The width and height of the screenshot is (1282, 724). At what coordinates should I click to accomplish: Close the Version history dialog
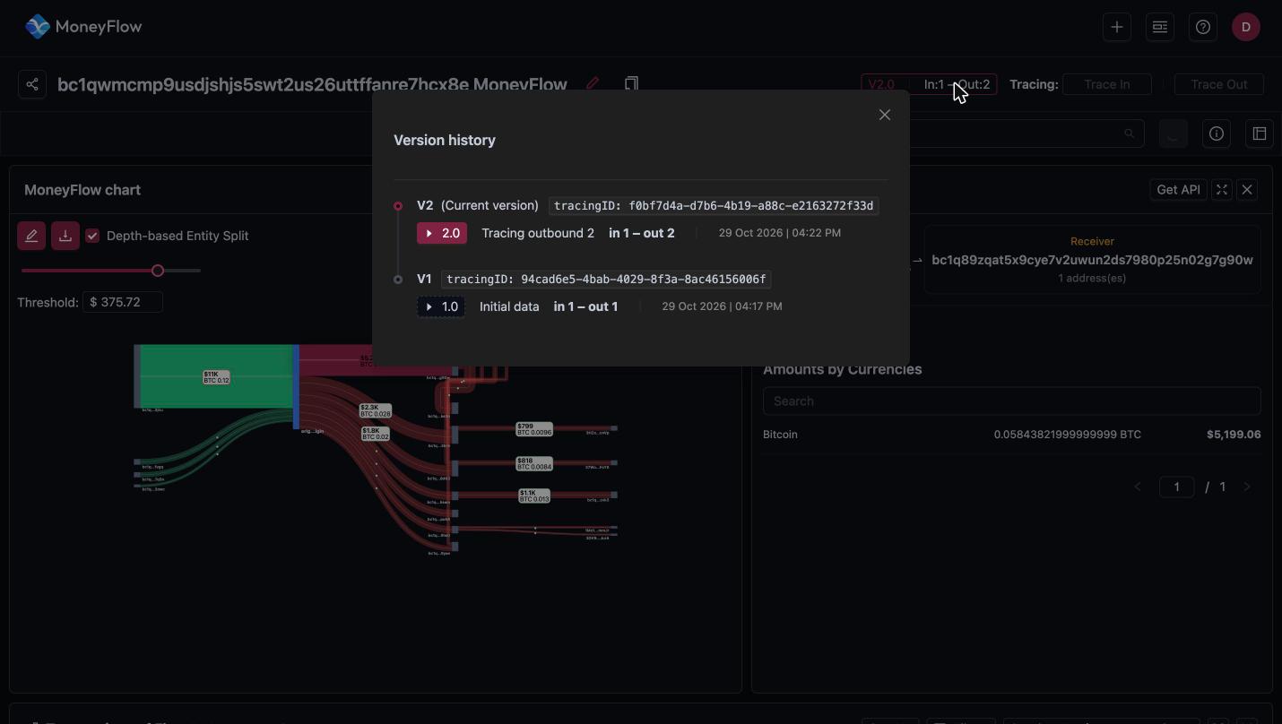tap(885, 115)
